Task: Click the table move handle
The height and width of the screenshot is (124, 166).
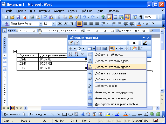Action: [15, 52]
